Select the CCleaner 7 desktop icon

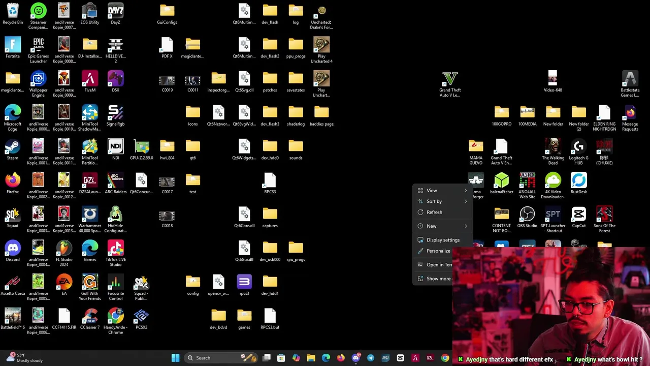90,319
